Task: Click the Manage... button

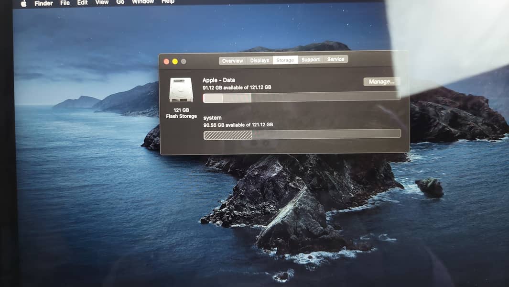Action: pyautogui.click(x=381, y=82)
